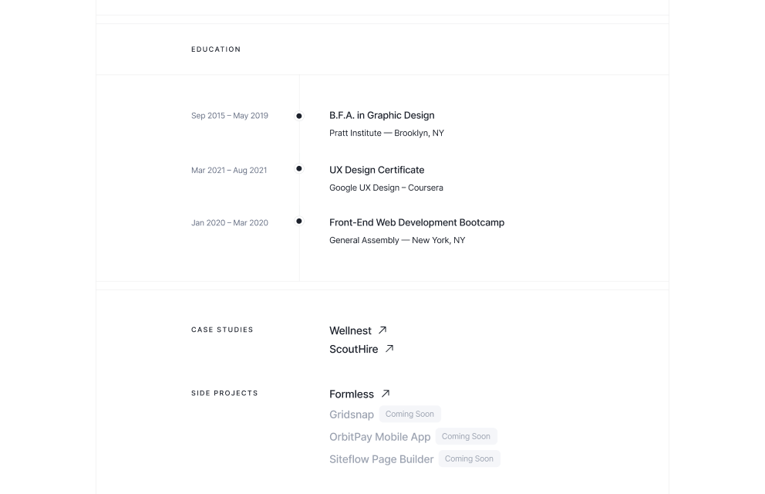
Task: Click the Coming Soon badge for Siteflow Page Builder
Action: pos(469,458)
